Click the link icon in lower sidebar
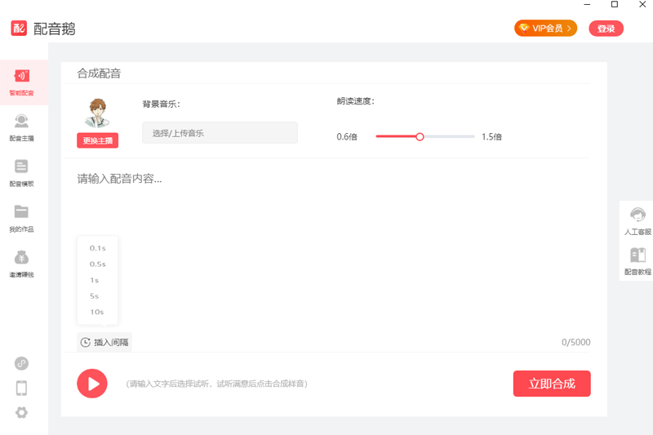Screen dimensions: 653x435 click(x=22, y=363)
